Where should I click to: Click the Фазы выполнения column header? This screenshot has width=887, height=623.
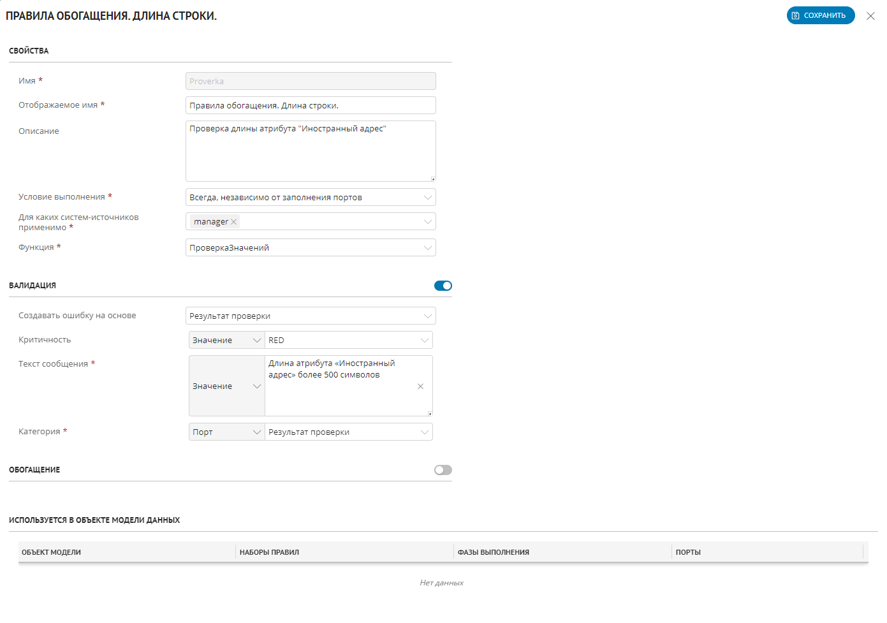point(494,552)
